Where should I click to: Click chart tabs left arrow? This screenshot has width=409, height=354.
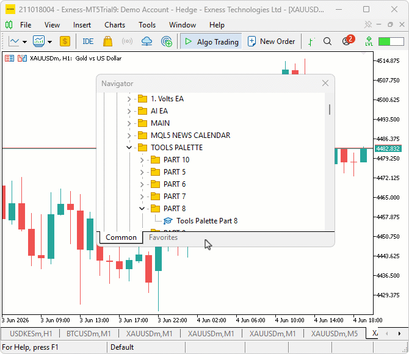pos(387,334)
